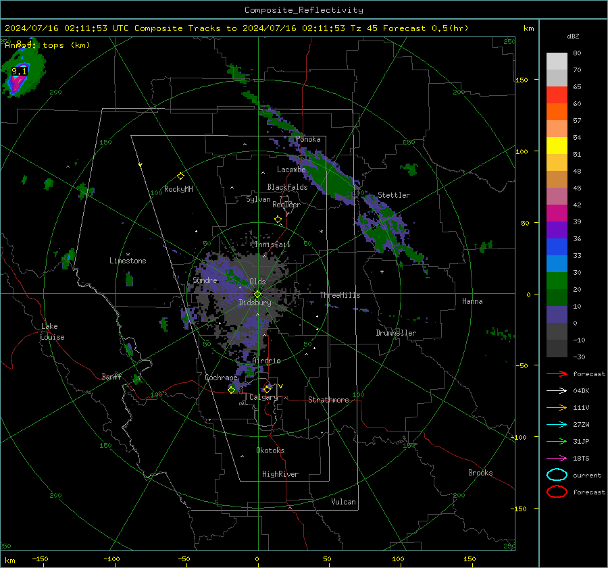Click the Drumheller label

[396, 333]
